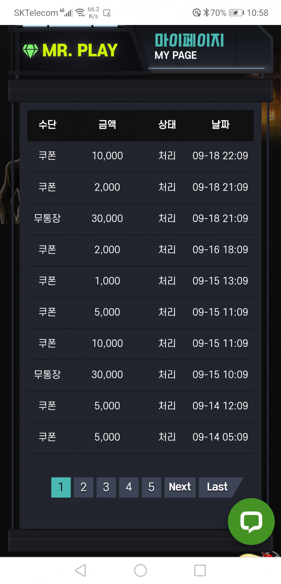Click the Next page button
This screenshot has height=584, width=281.
point(180,487)
